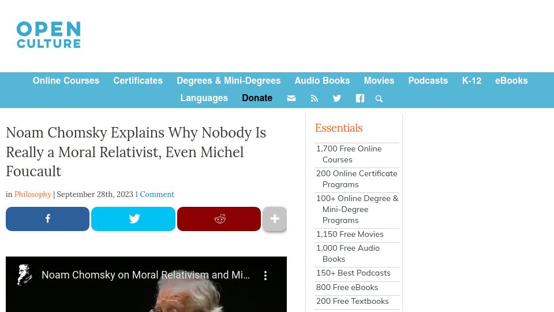Open Certificates menu item

(138, 81)
